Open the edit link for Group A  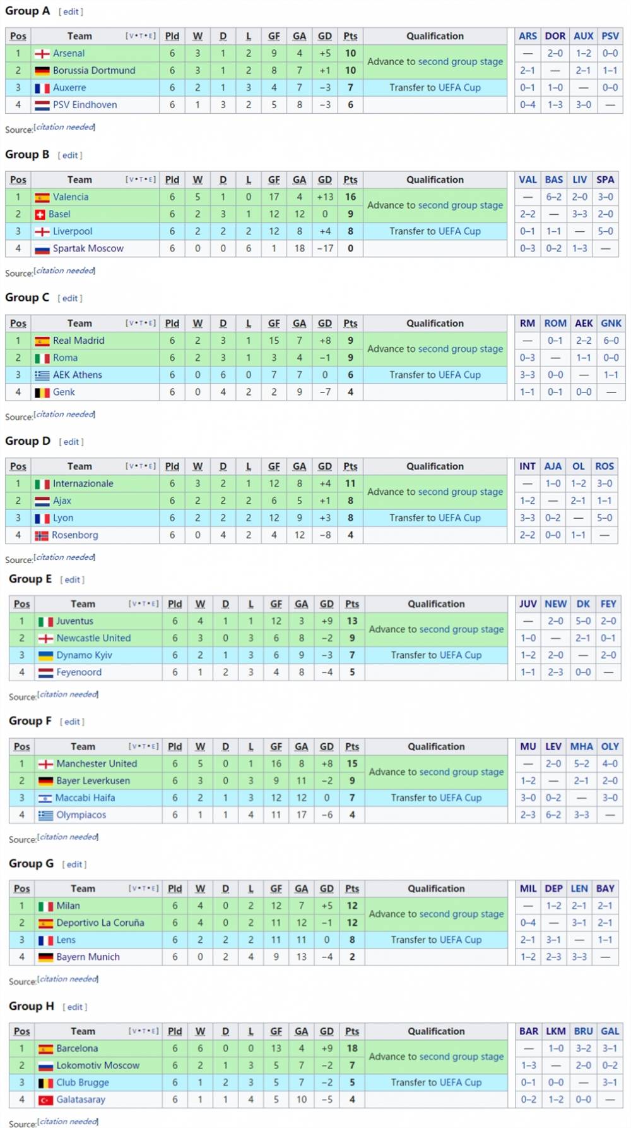(71, 12)
